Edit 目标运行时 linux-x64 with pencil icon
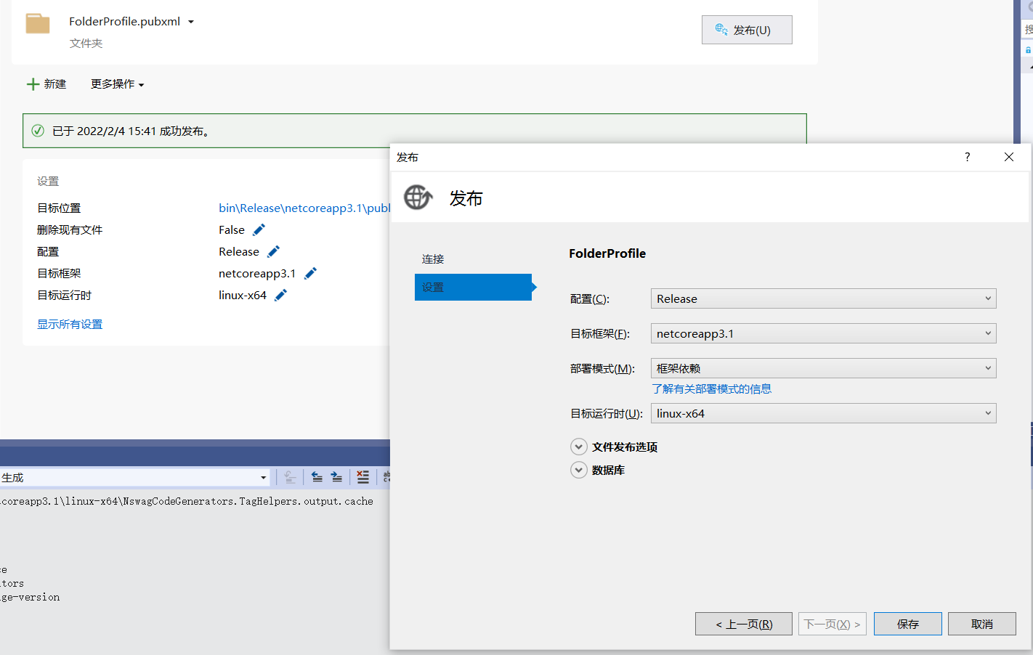This screenshot has height=655, width=1033. [280, 295]
